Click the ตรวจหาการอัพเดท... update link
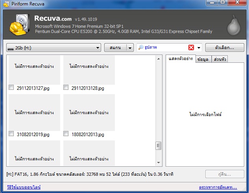 point(218,187)
